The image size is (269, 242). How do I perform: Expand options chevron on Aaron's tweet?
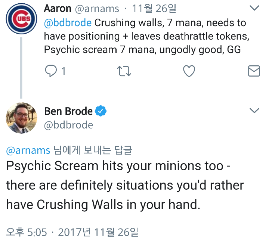(x=254, y=8)
